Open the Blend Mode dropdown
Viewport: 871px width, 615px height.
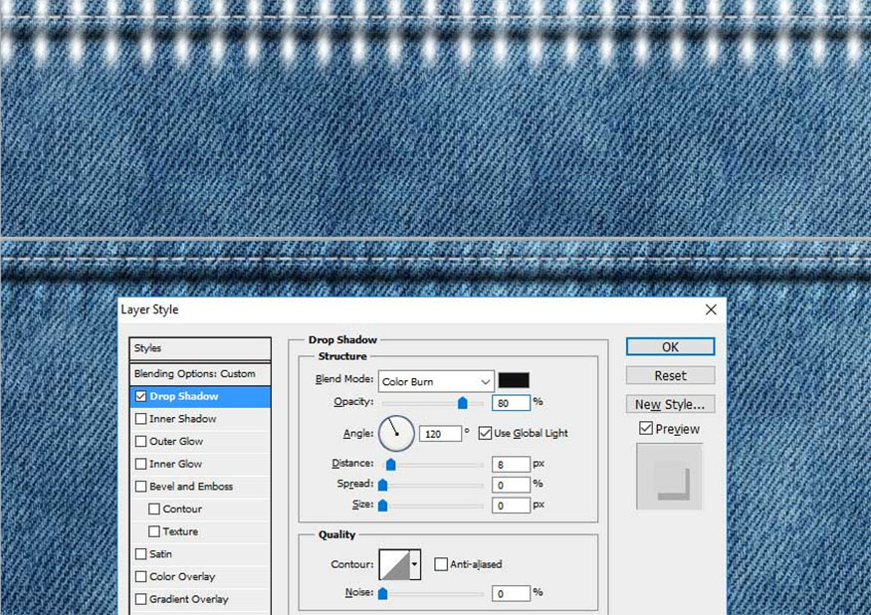coord(436,381)
